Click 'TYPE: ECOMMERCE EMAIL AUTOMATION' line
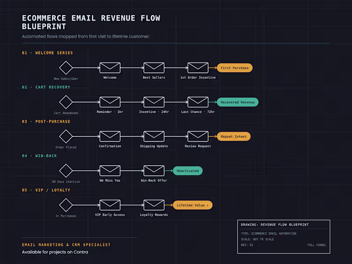The width and height of the screenshot is (352, 264). tap(268, 234)
